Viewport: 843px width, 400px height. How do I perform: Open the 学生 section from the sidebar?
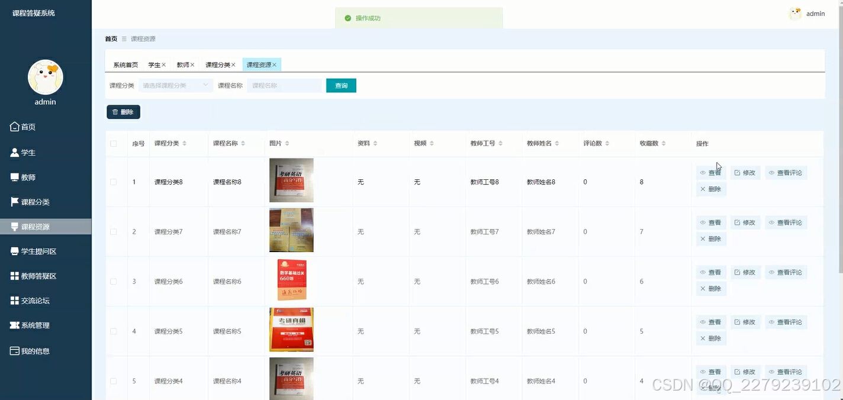coord(27,152)
